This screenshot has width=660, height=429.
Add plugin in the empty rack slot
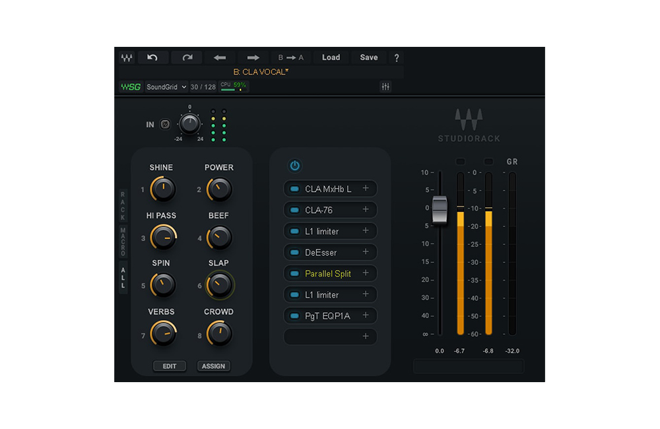[365, 337]
